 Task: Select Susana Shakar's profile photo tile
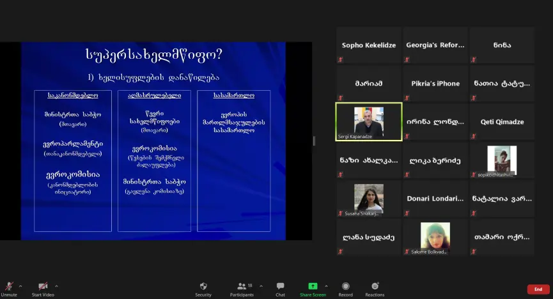(x=369, y=198)
